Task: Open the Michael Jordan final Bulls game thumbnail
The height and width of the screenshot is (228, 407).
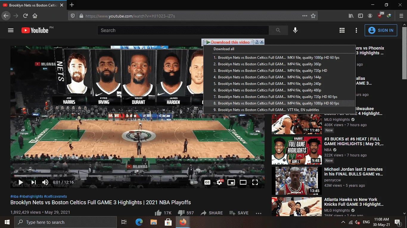Action: coord(297,181)
